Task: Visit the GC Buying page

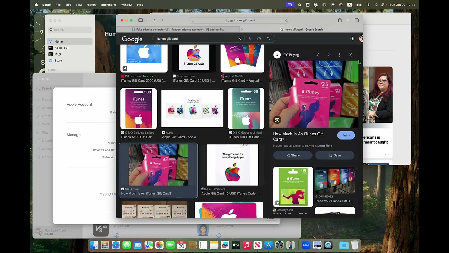Action: click(x=346, y=135)
